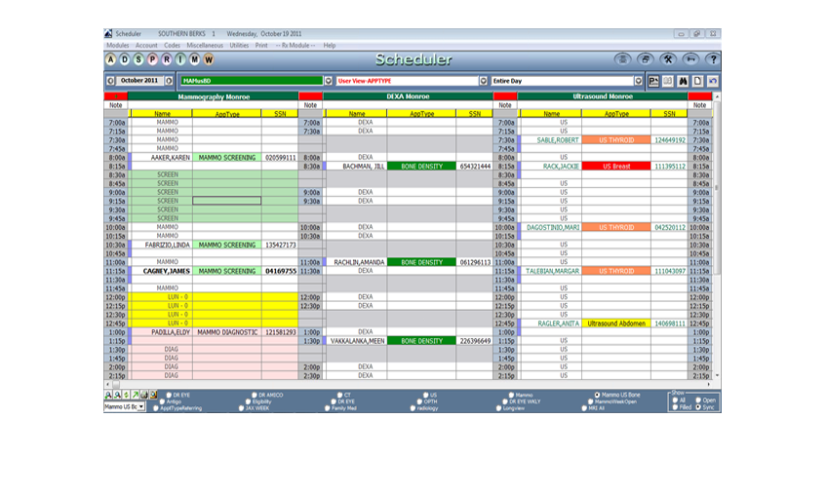Click the printer icon in header
The height and width of the screenshot is (495, 827).
coord(645,59)
